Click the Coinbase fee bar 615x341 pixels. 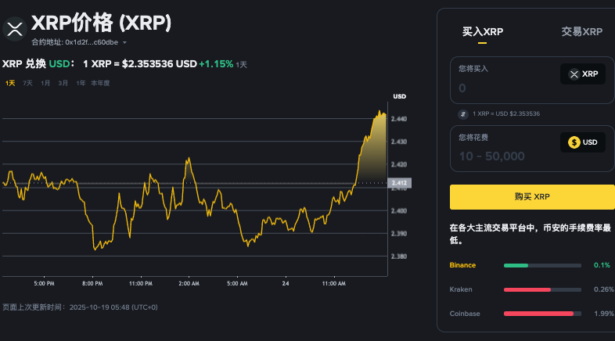click(542, 314)
